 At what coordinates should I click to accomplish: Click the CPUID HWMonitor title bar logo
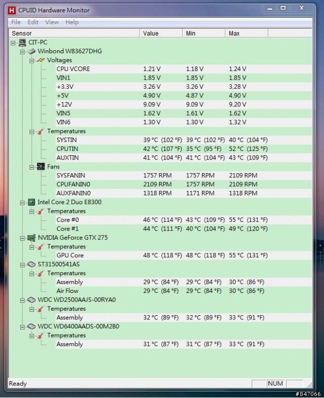pyautogui.click(x=12, y=10)
